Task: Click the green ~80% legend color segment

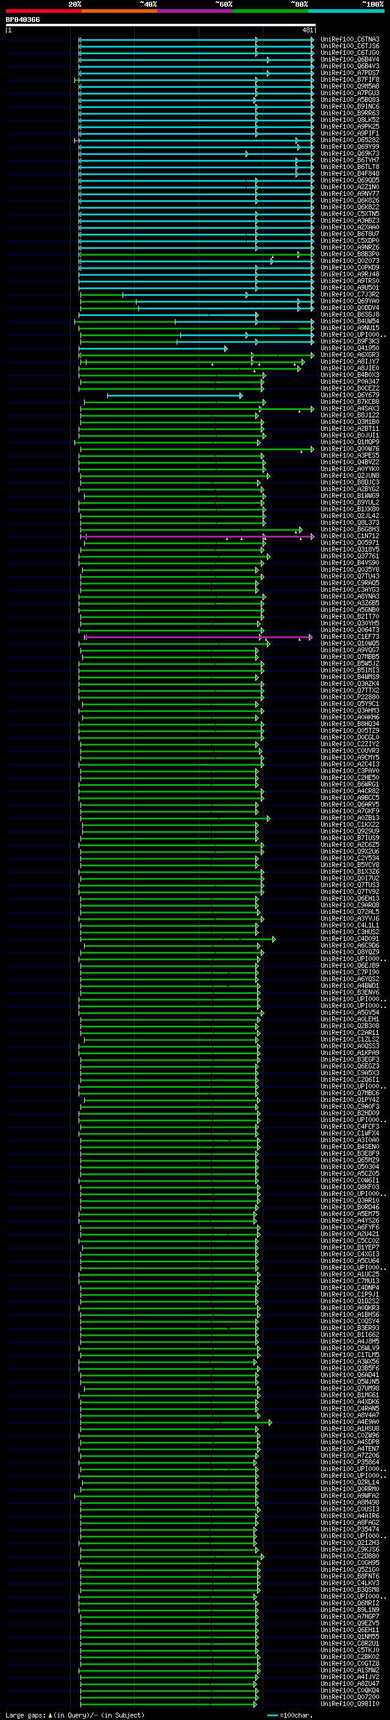Action: [271, 11]
